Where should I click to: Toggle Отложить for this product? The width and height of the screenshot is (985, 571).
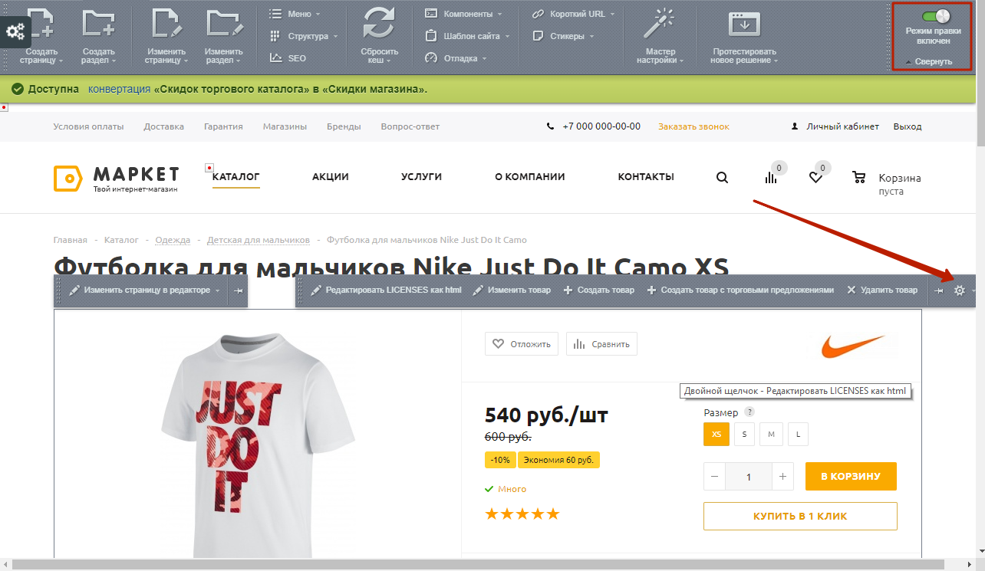coord(521,344)
